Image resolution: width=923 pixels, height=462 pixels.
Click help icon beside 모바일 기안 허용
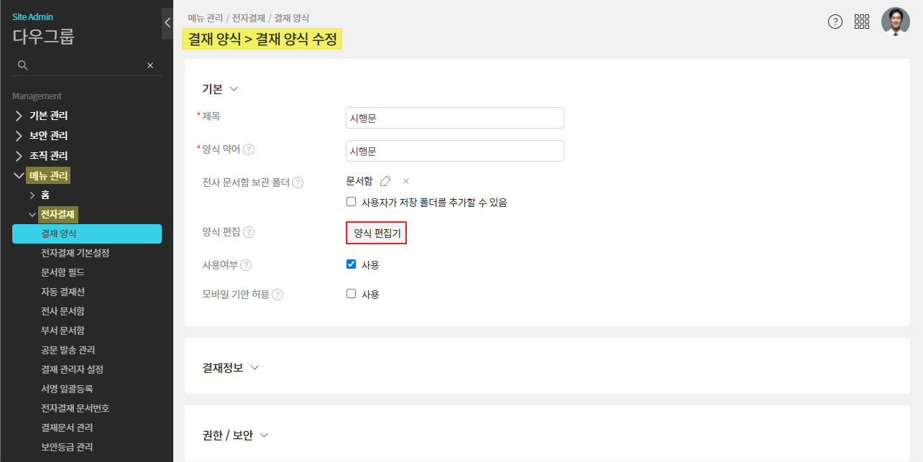coord(277,295)
